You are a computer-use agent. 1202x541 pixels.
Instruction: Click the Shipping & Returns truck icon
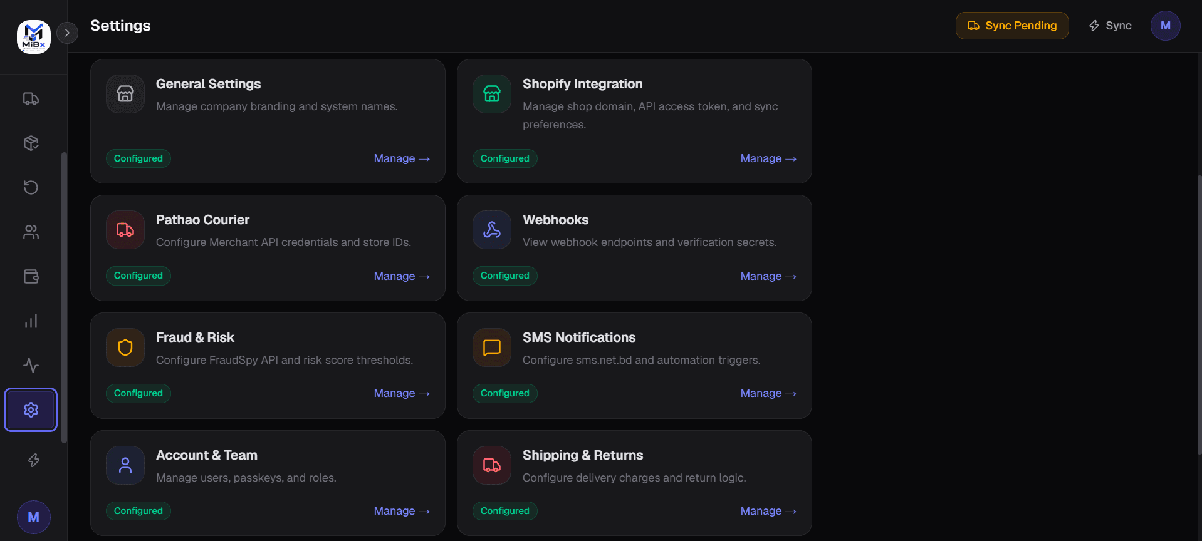coord(492,465)
